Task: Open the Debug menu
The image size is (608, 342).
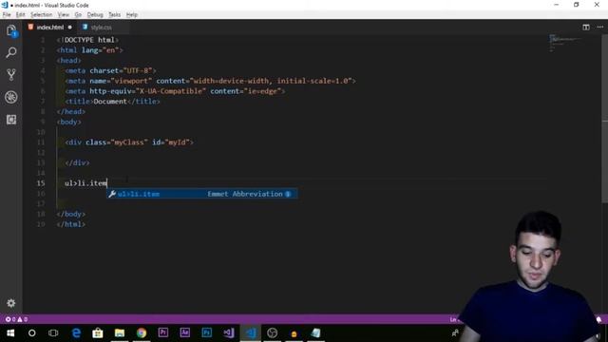Action: pos(95,15)
